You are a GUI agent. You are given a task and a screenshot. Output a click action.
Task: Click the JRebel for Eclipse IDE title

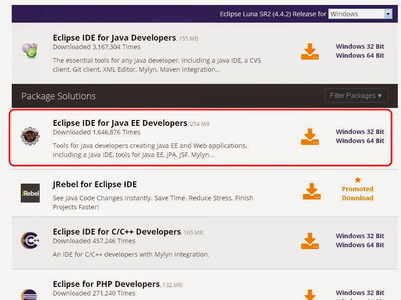click(x=94, y=184)
